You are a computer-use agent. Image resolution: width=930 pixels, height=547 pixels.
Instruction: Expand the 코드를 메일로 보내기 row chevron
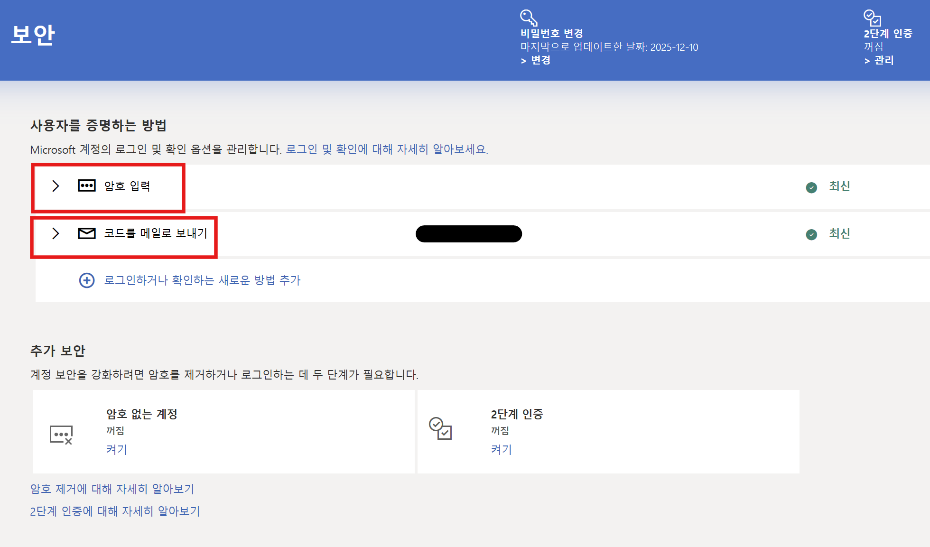click(56, 233)
